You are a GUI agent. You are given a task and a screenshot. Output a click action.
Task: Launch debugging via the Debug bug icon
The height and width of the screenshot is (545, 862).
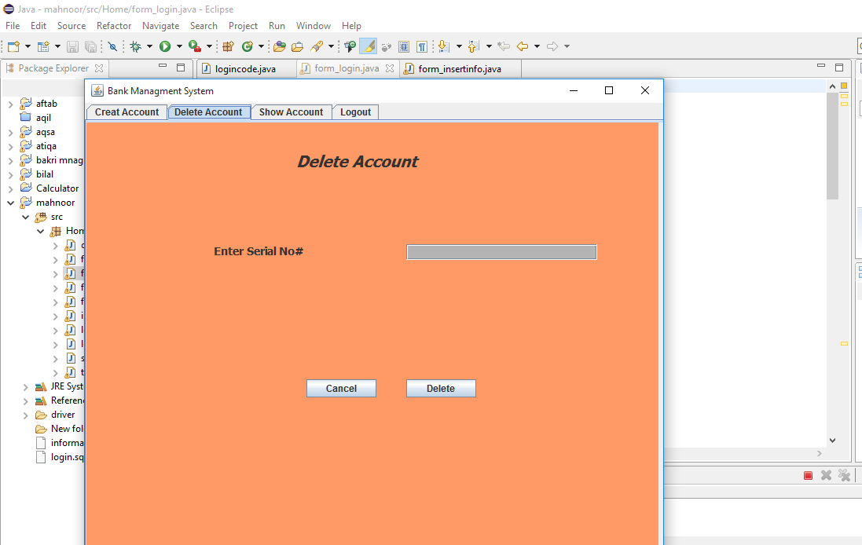click(135, 46)
